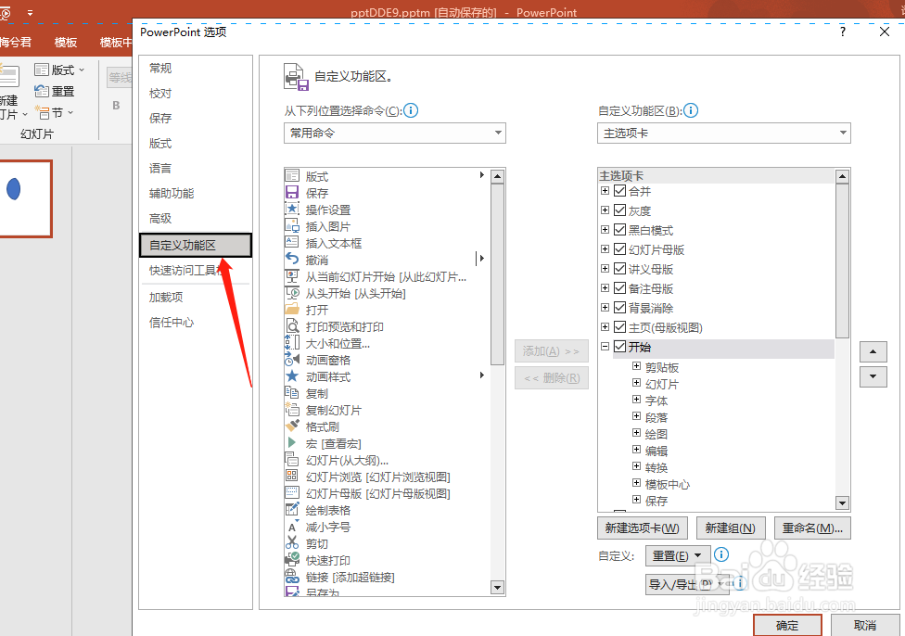Open the 保存 category in left sidebar
The height and width of the screenshot is (636, 905).
click(160, 119)
